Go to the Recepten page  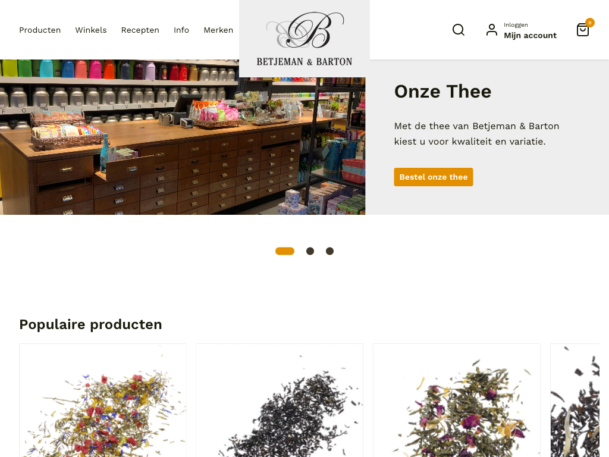(140, 30)
